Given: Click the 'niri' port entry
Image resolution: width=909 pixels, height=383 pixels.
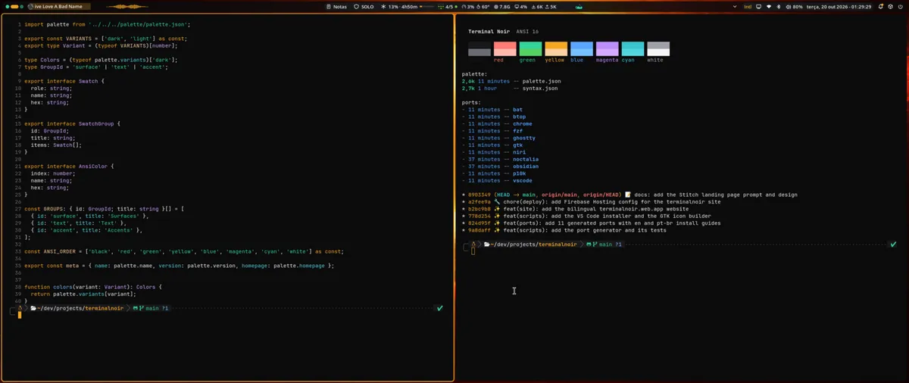Looking at the screenshot, I should click(519, 152).
